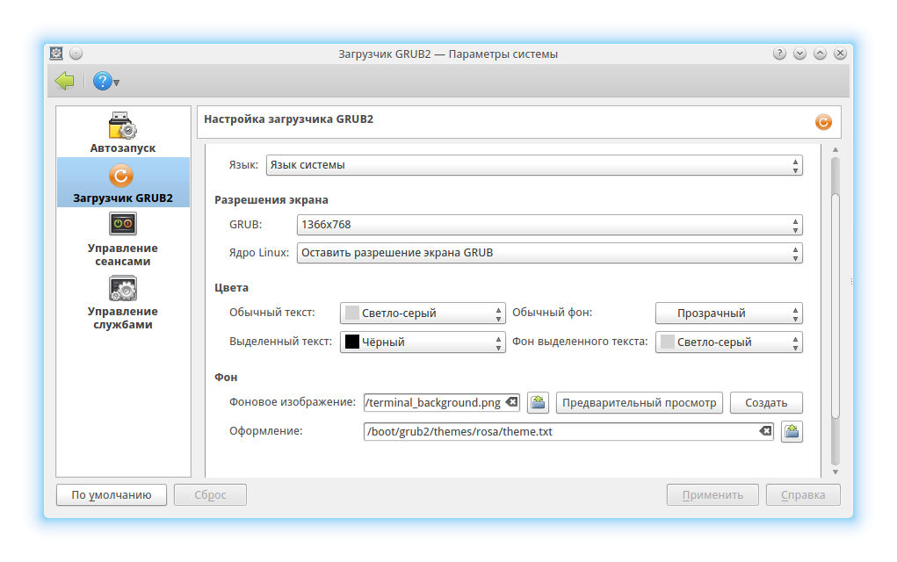Open the Фон выделенного текста dropdown
Screen dimensions: 897x562
click(x=729, y=342)
